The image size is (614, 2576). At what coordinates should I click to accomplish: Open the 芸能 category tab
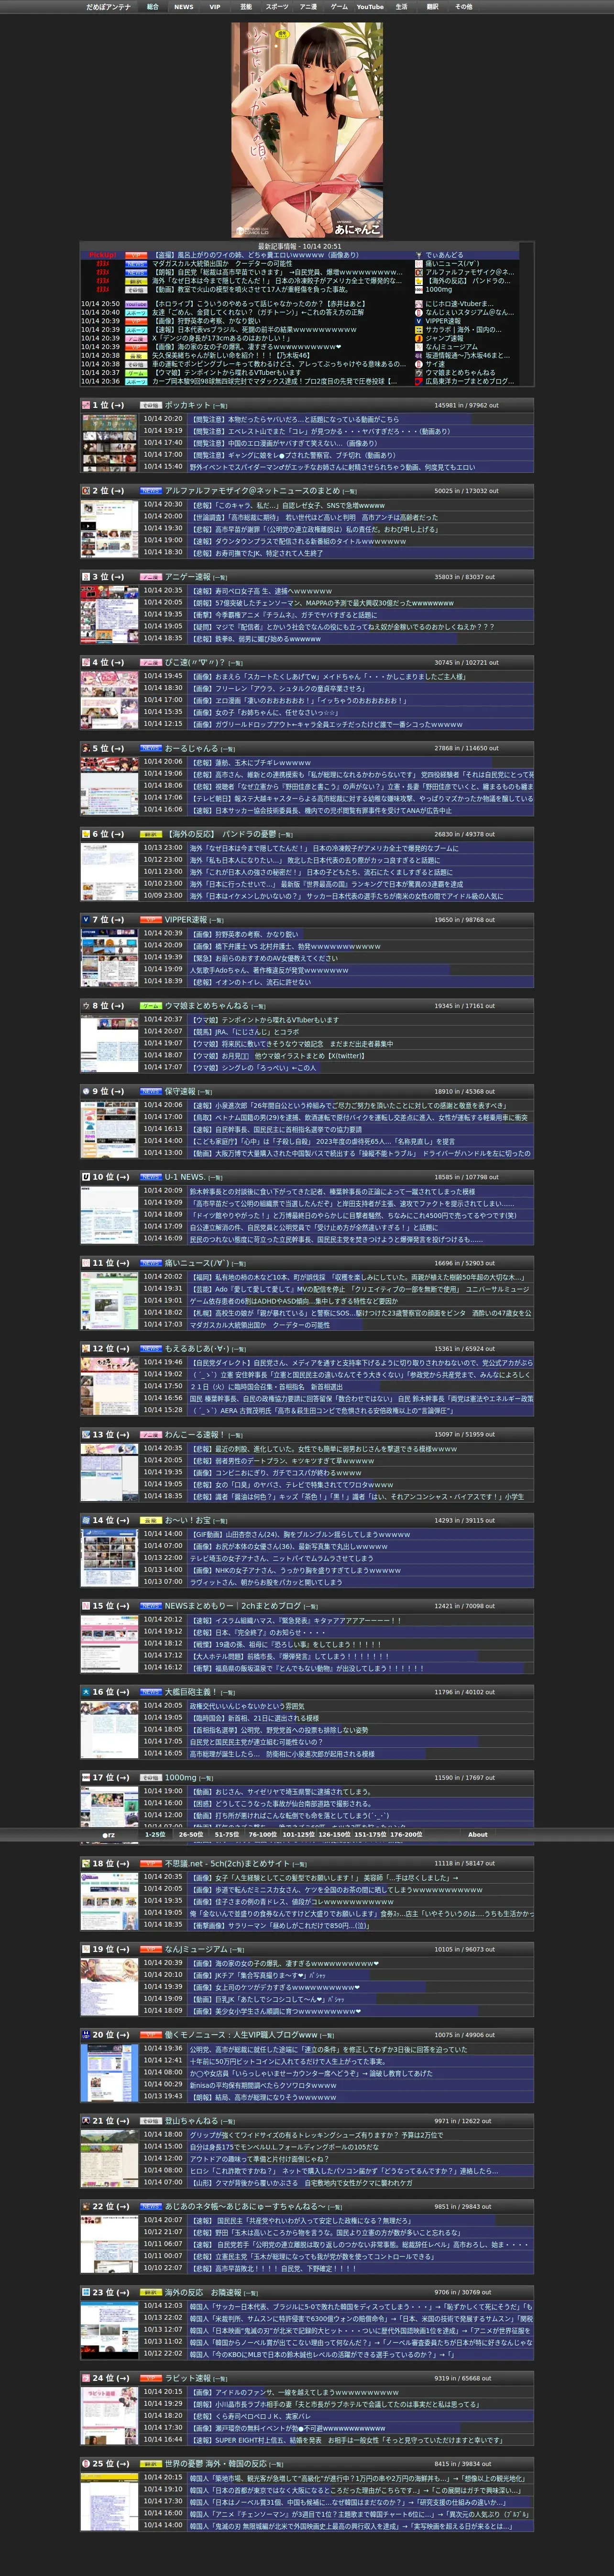[x=246, y=7]
